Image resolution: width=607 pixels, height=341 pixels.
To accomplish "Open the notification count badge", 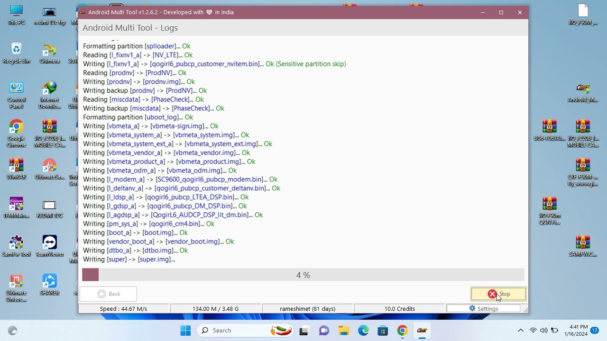I will tap(595, 331).
